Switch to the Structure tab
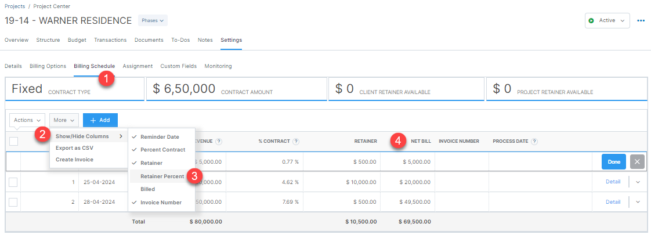Screen dimensions: 651x238 click(48, 40)
